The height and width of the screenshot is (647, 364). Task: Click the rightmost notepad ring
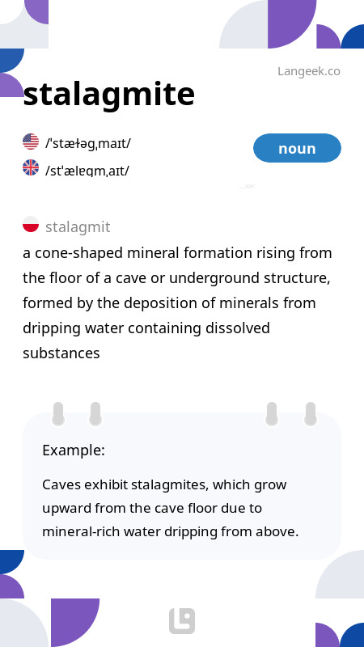click(x=311, y=414)
